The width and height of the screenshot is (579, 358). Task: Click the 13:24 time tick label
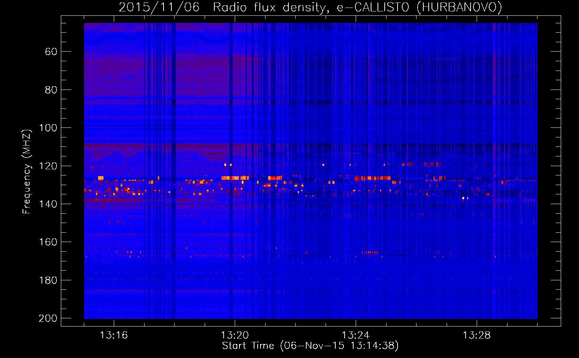point(356,335)
